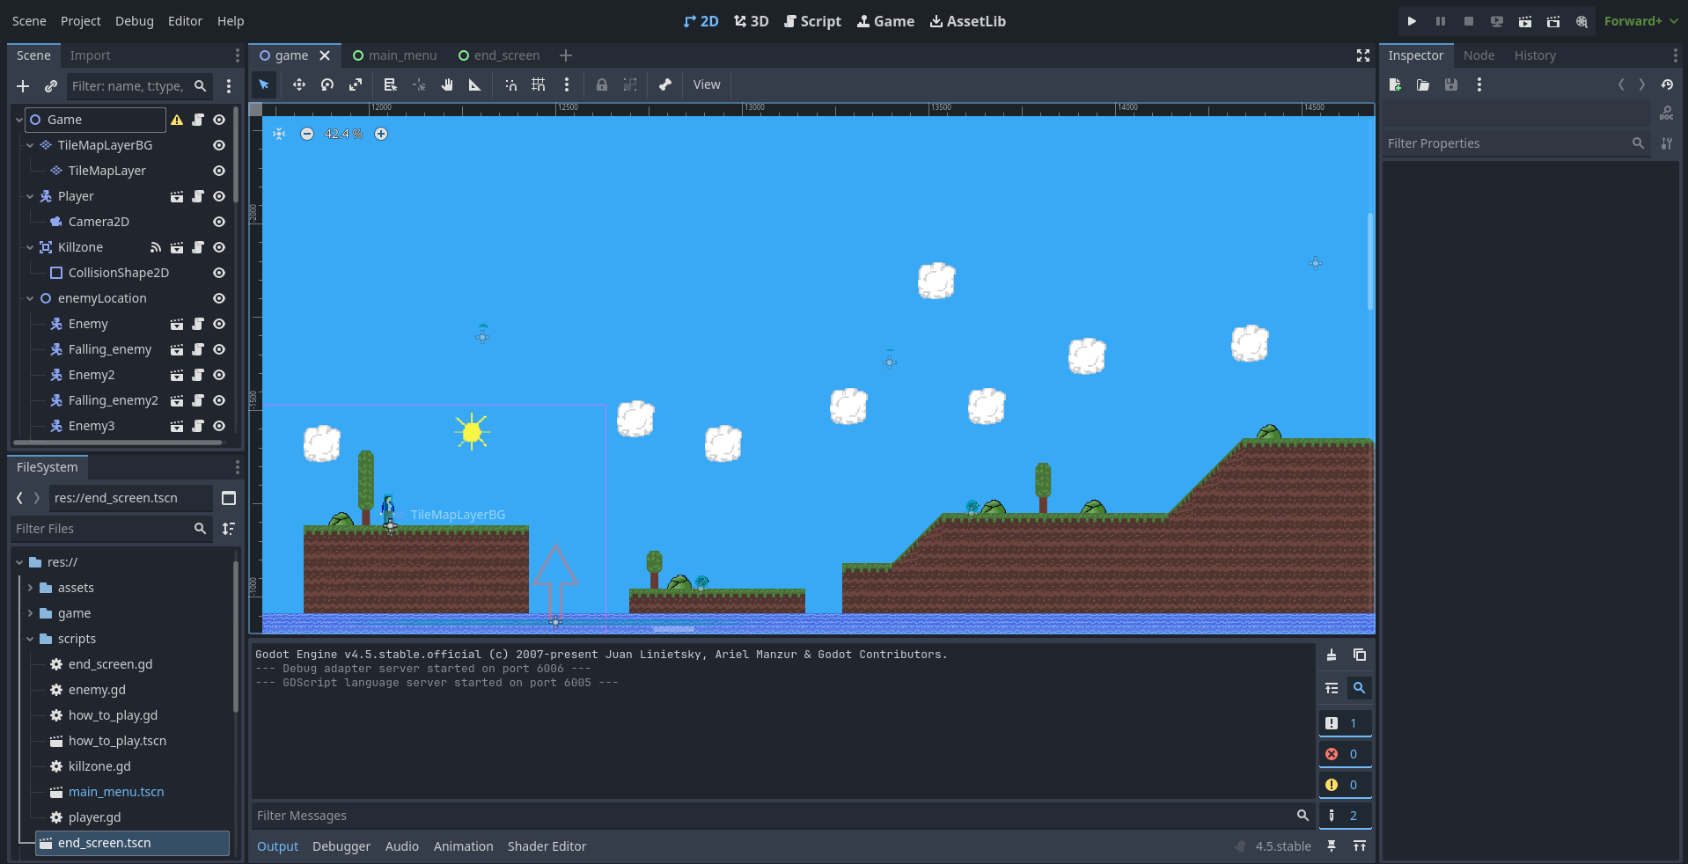Hide the TileMapLayerBG node

pyautogui.click(x=219, y=145)
